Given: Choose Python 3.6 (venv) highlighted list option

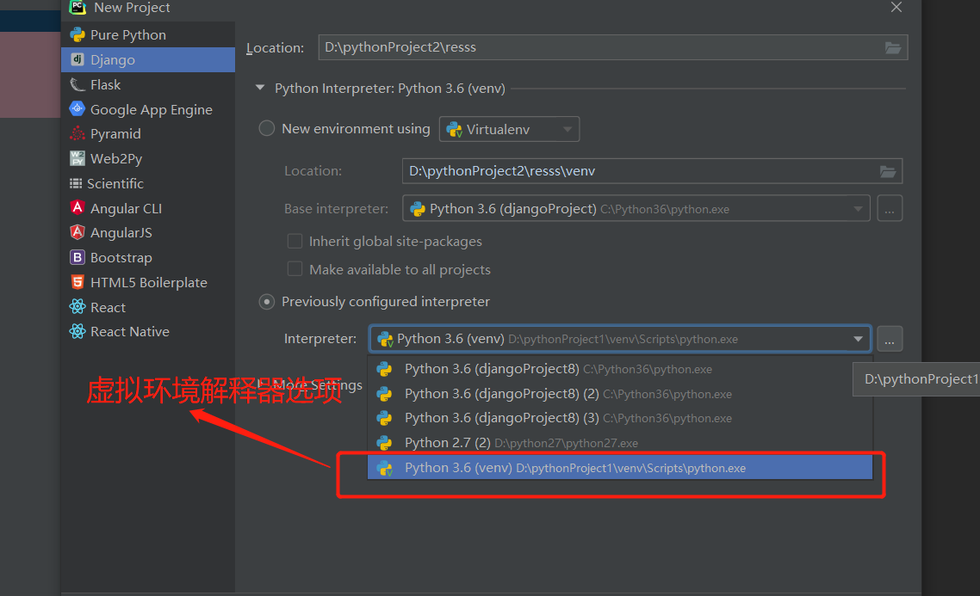Looking at the screenshot, I should [x=620, y=468].
